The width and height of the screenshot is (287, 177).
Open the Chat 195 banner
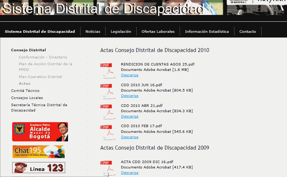pos(38,152)
